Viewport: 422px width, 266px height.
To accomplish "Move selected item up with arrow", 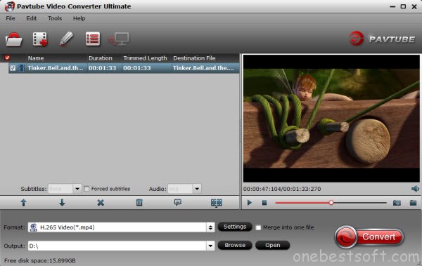I will [x=24, y=203].
